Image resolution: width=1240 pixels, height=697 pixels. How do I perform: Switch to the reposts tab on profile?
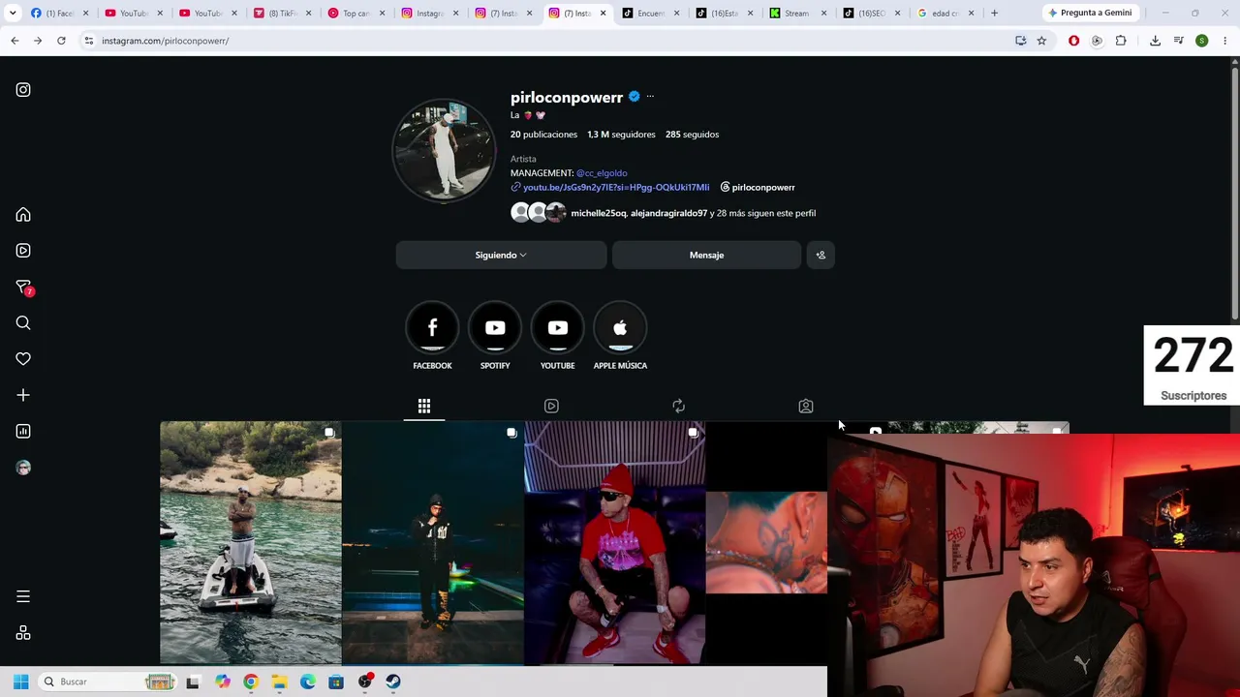(678, 406)
